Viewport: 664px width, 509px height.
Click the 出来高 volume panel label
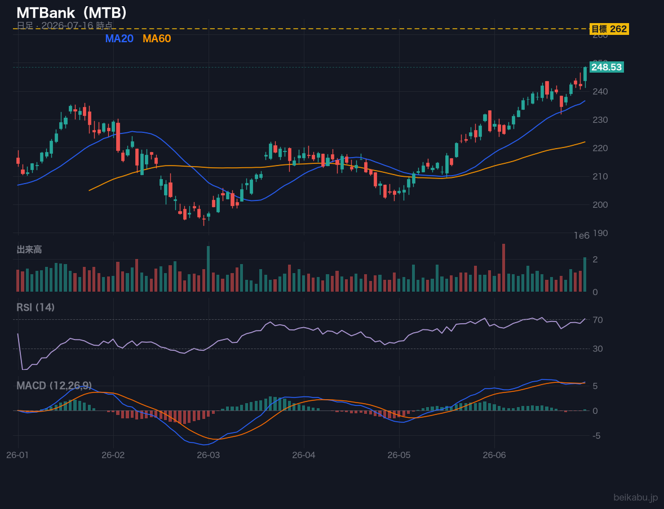(x=29, y=249)
